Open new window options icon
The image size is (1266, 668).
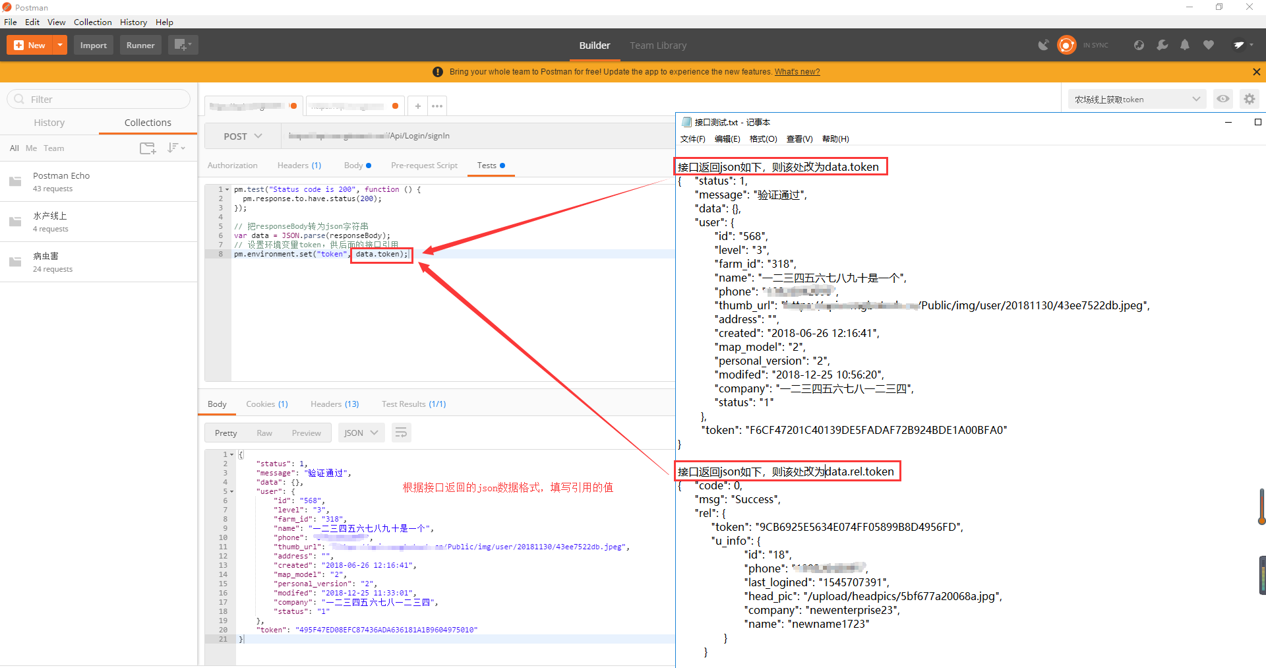183,45
